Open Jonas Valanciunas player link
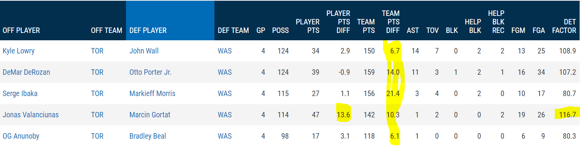The image size is (580, 146). click(31, 115)
